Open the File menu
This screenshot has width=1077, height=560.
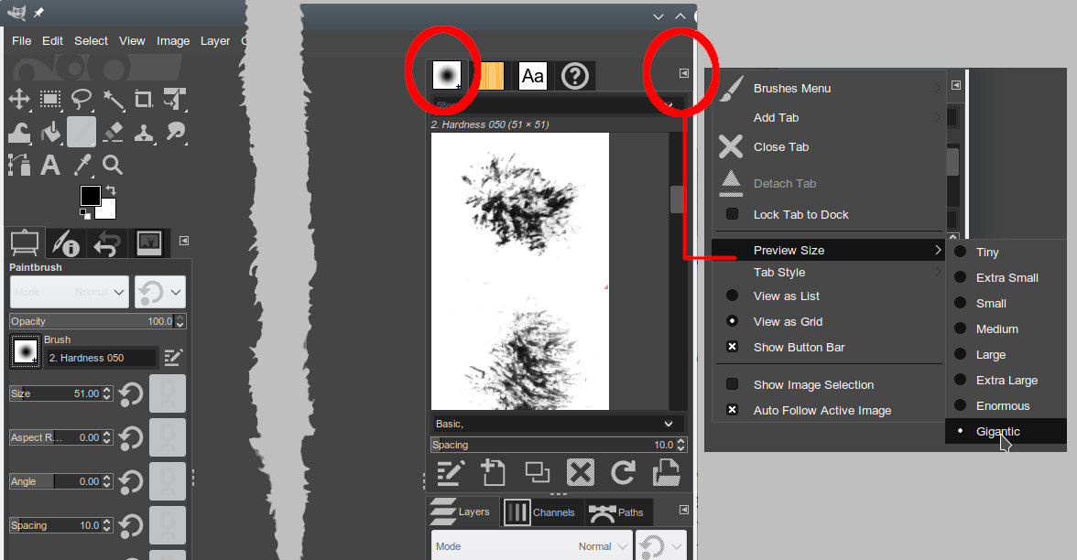pos(21,41)
